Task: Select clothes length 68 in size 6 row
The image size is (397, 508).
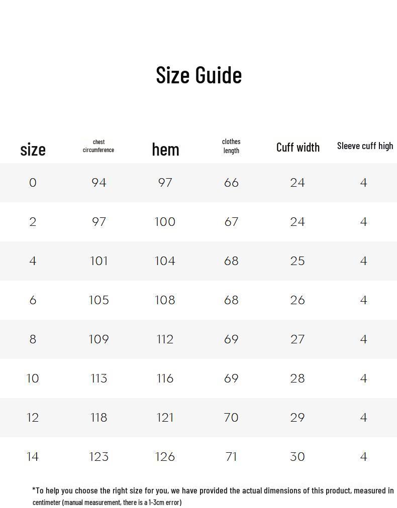Action: (x=231, y=300)
